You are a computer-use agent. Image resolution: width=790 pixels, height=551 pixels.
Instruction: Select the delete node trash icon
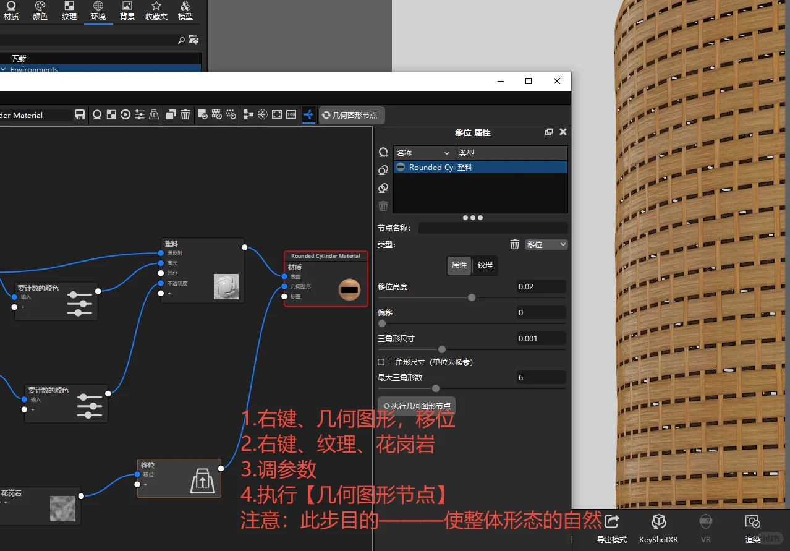pyautogui.click(x=185, y=114)
